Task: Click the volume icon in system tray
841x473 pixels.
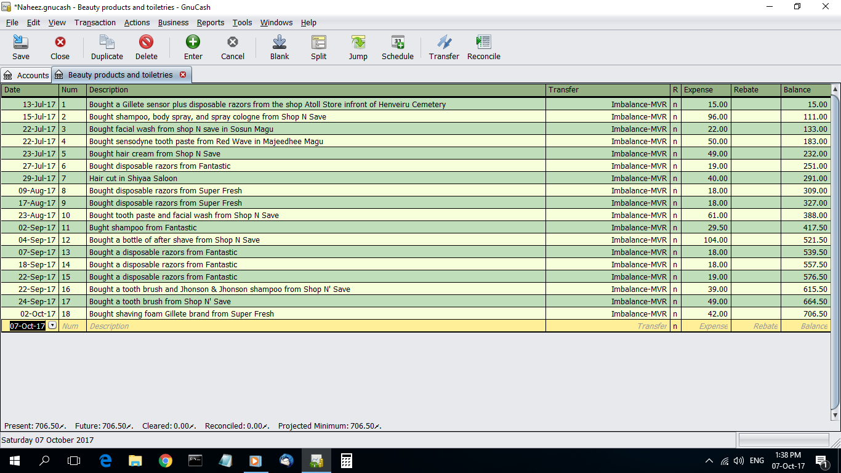Action: tap(739, 461)
